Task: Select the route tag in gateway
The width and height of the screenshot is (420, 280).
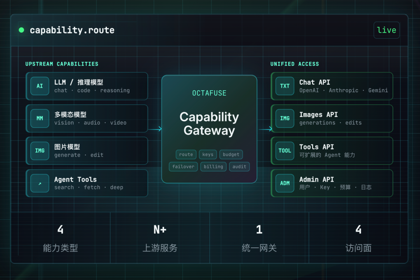Action: coord(186,155)
